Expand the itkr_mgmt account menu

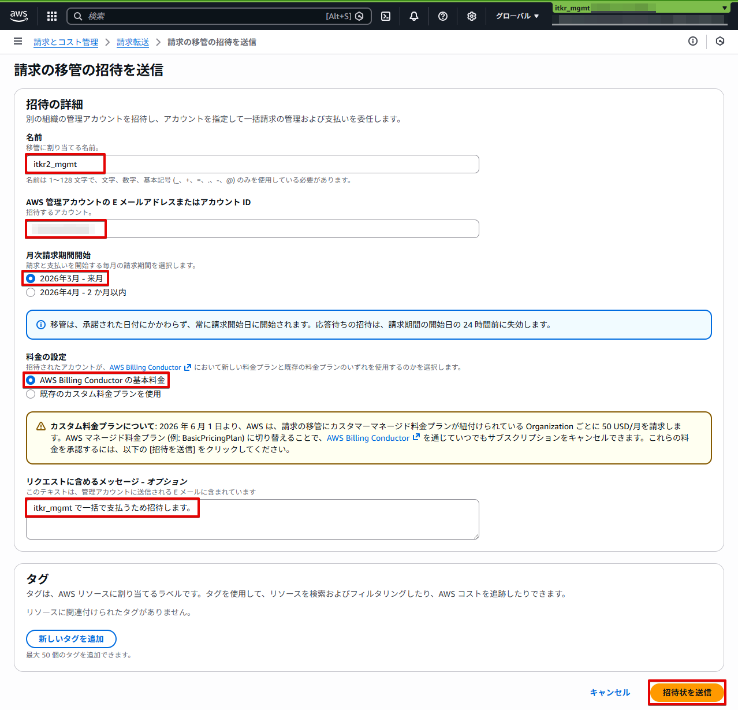(x=641, y=8)
